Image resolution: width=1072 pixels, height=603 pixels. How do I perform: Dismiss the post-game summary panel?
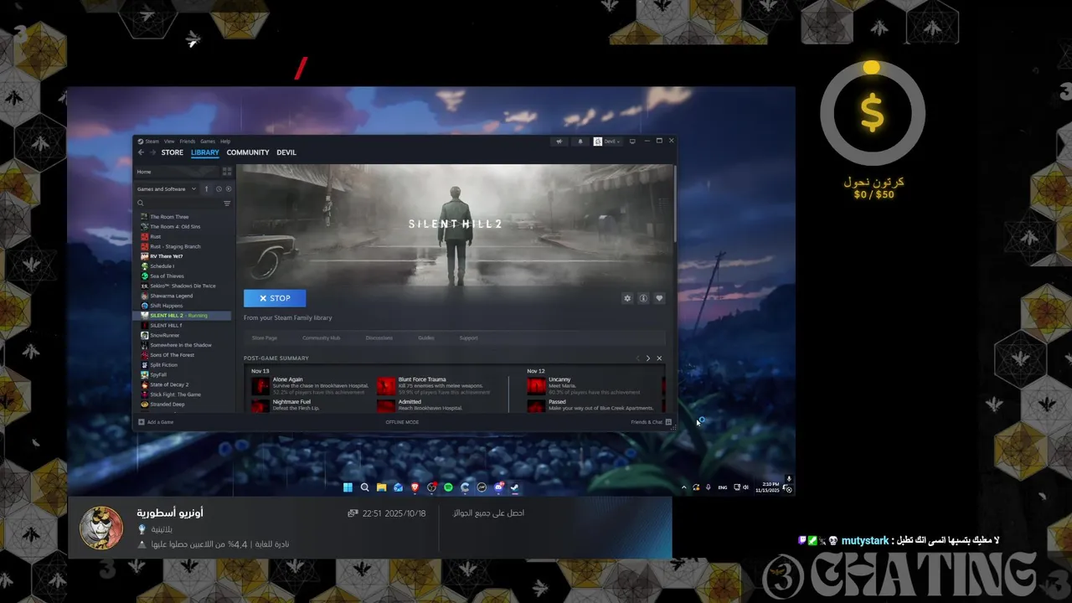[659, 358]
